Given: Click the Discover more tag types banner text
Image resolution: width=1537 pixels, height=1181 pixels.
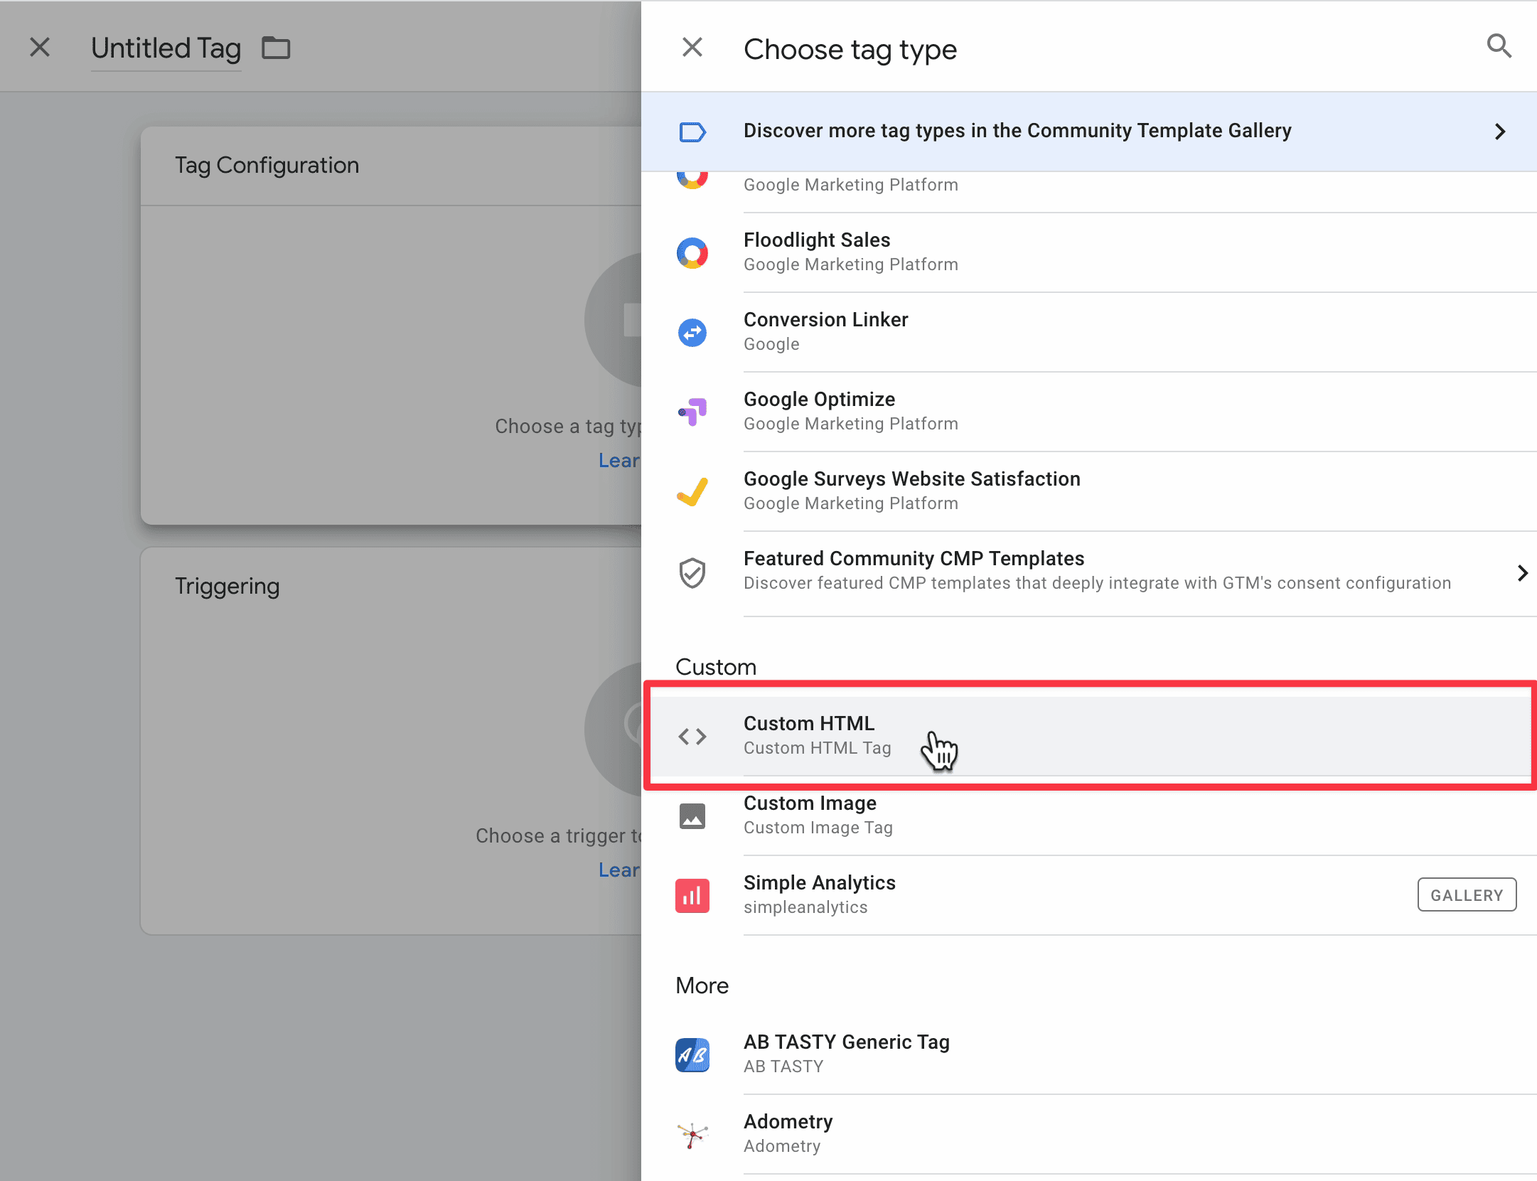Looking at the screenshot, I should pos(1017,131).
